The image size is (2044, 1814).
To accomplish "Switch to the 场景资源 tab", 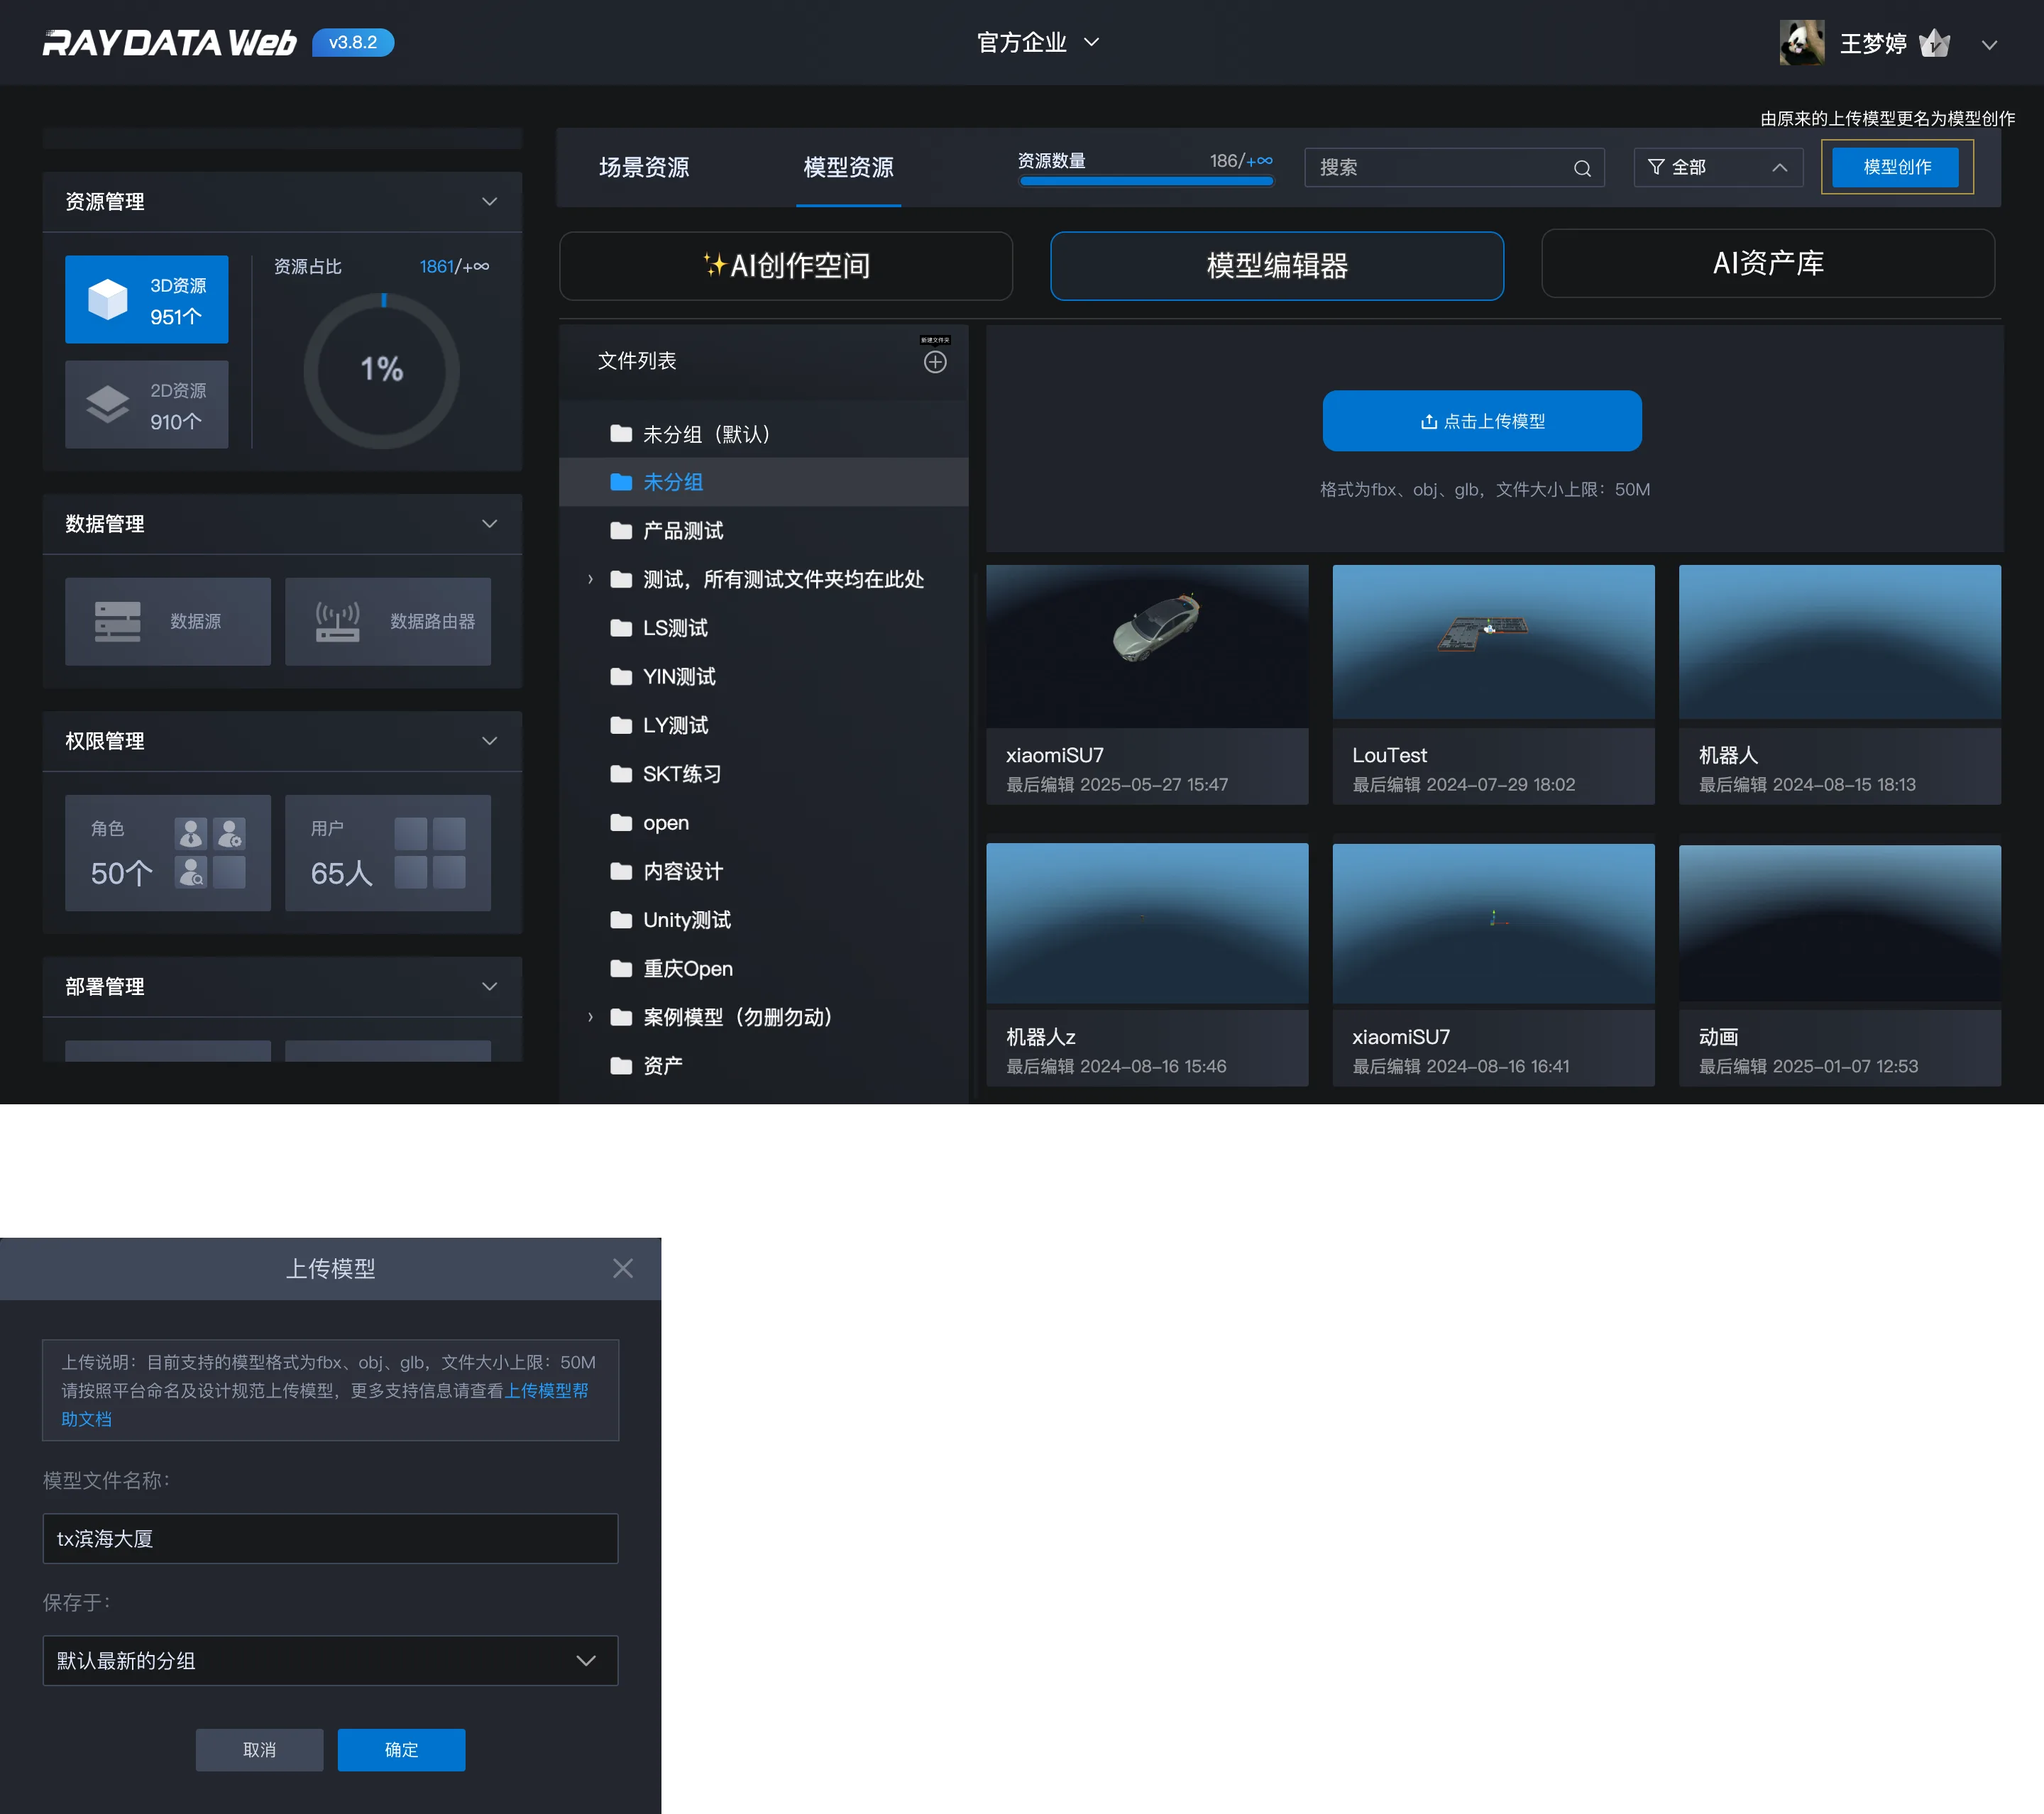I will tap(644, 168).
